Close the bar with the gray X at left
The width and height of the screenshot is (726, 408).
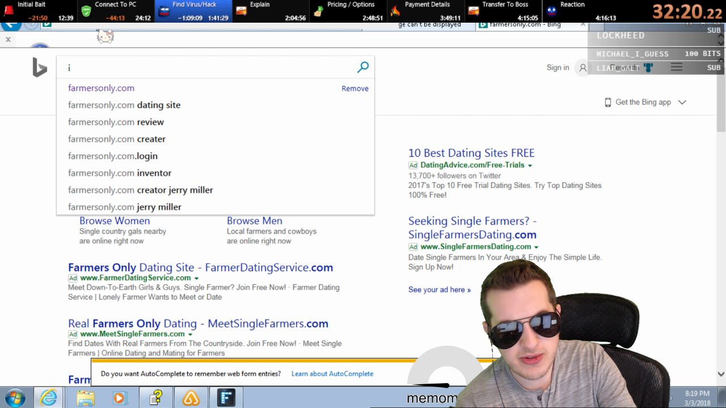click(x=8, y=39)
